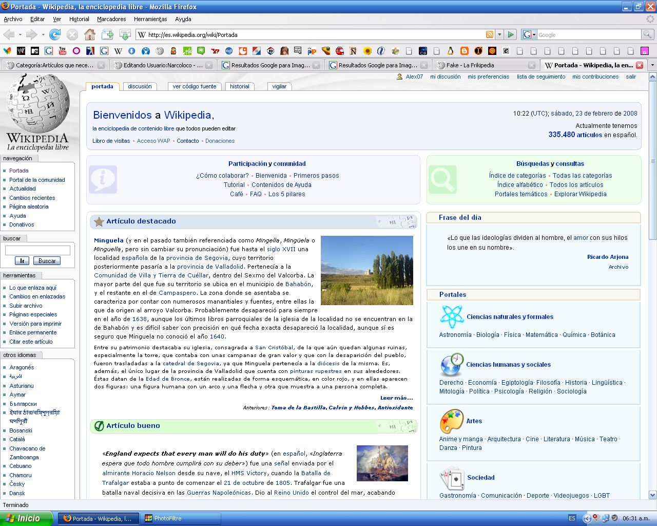
Task: Click the Minguela landscape thumbnail image
Action: point(366,270)
